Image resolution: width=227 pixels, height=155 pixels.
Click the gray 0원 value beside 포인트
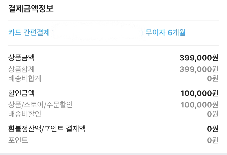point(213,140)
